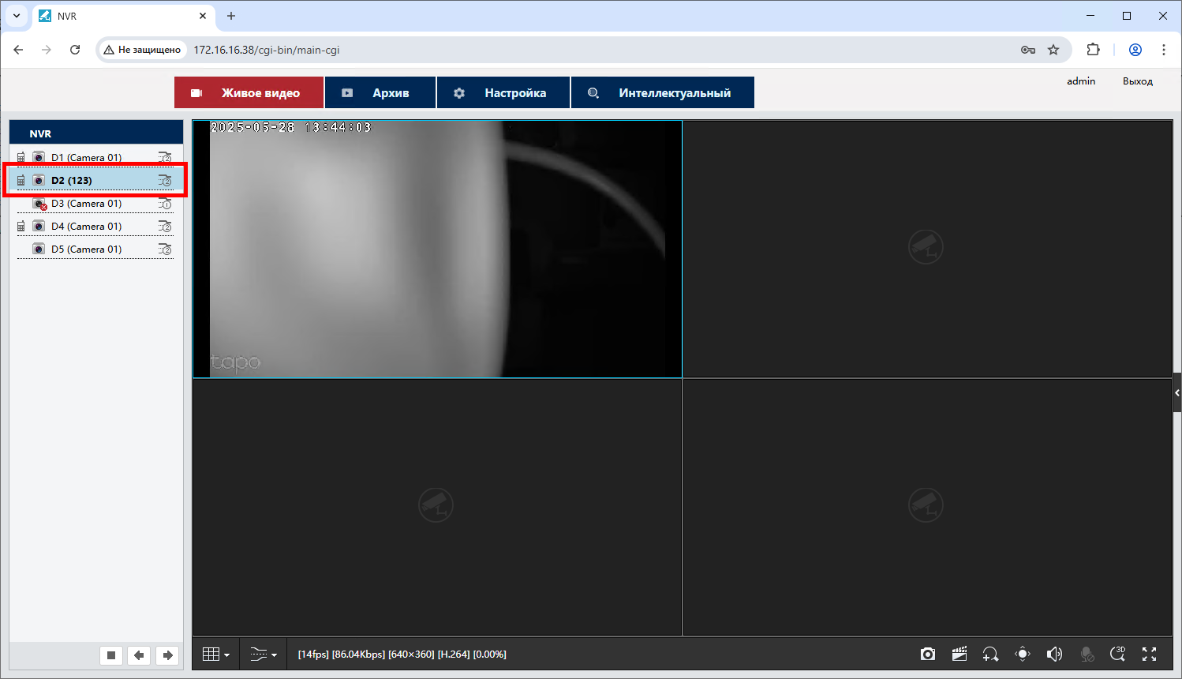Click the camera icon of D1
The width and height of the screenshot is (1182, 679).
(x=39, y=158)
